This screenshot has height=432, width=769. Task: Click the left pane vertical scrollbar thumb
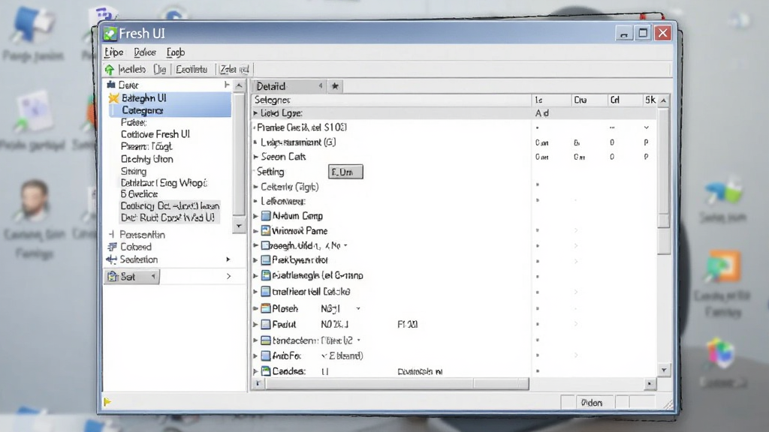pyautogui.click(x=239, y=154)
